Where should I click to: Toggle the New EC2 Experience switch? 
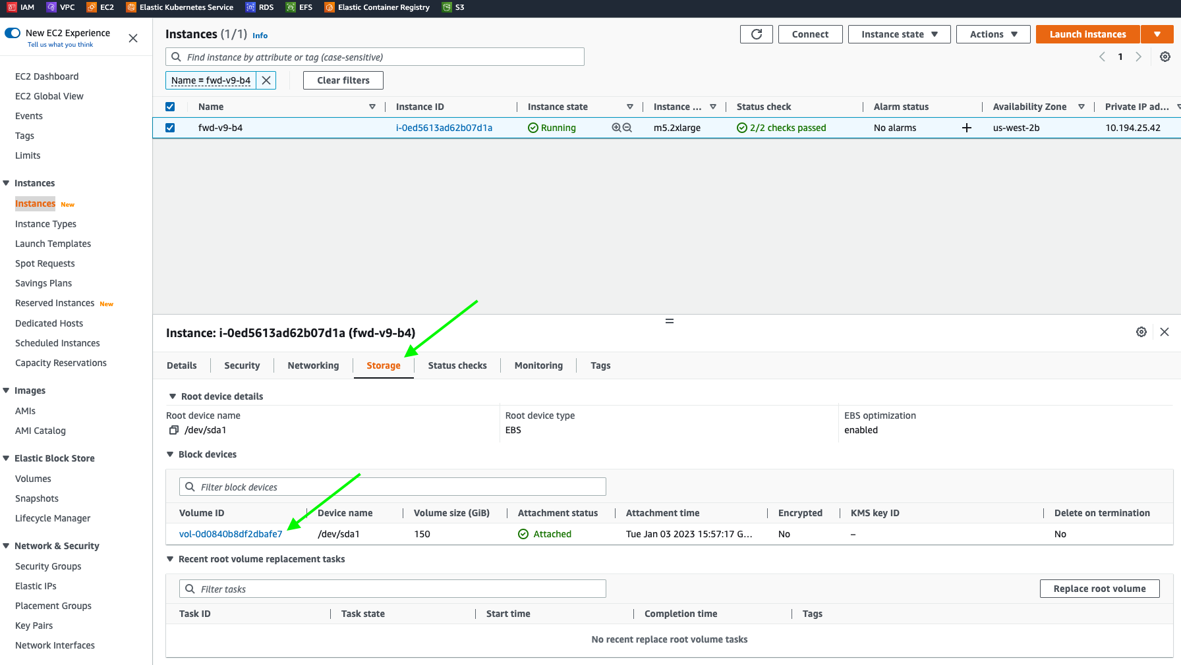point(13,33)
